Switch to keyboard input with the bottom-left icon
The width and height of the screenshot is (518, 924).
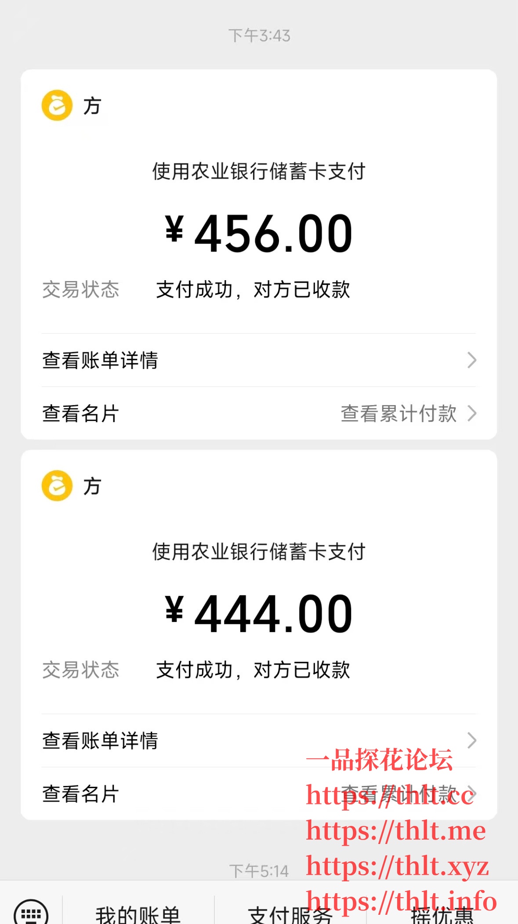point(31,913)
